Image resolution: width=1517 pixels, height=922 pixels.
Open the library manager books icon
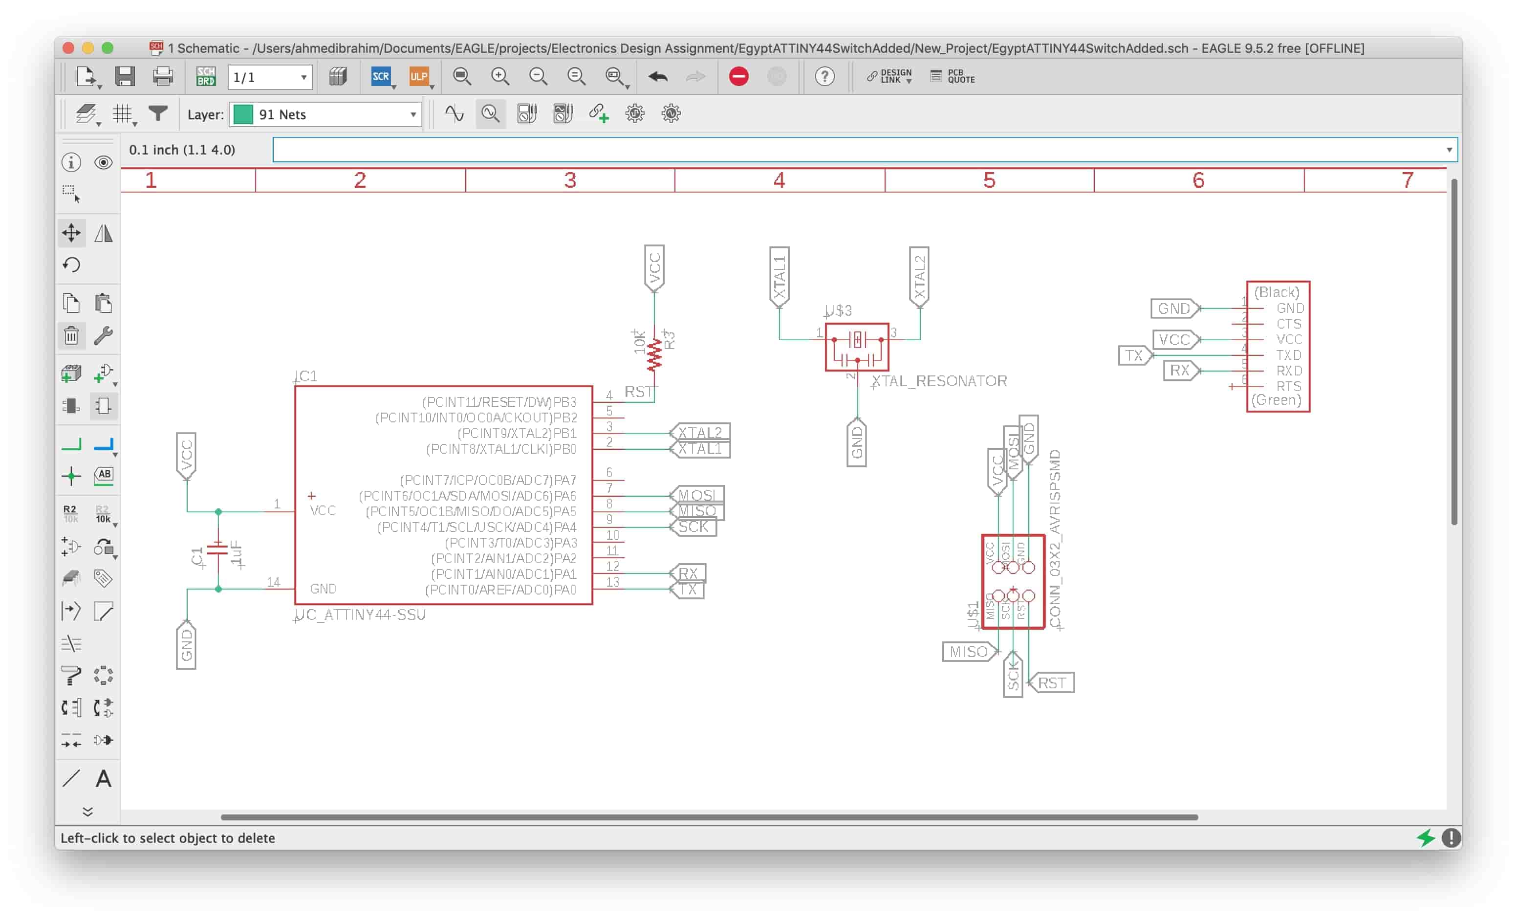[338, 77]
